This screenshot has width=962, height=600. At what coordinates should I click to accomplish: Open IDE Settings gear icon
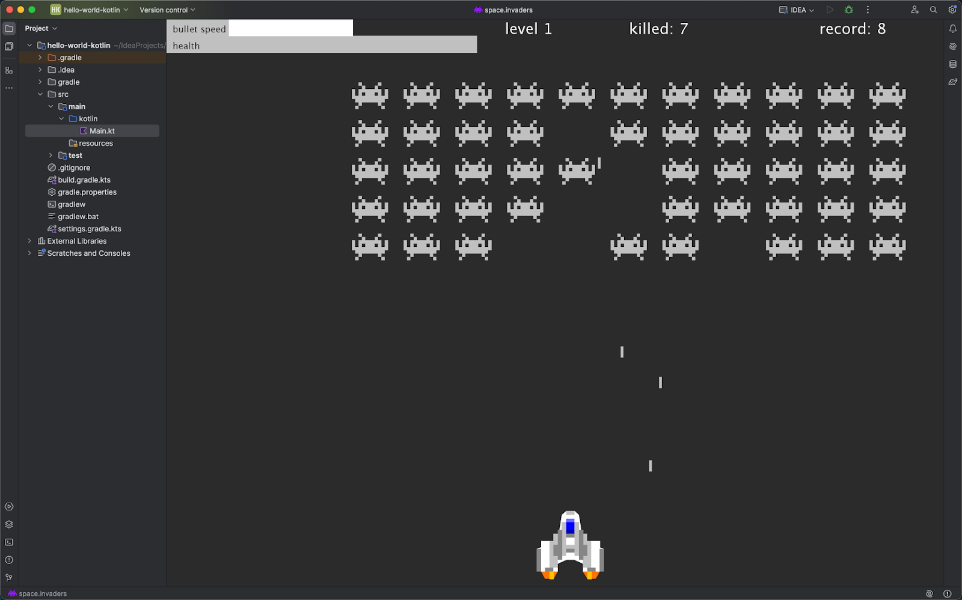(952, 10)
